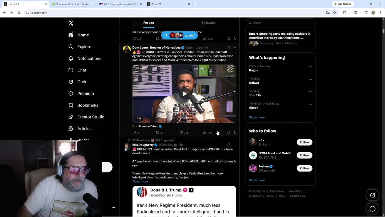
Task: Click the new posts pill
Action: (x=179, y=35)
